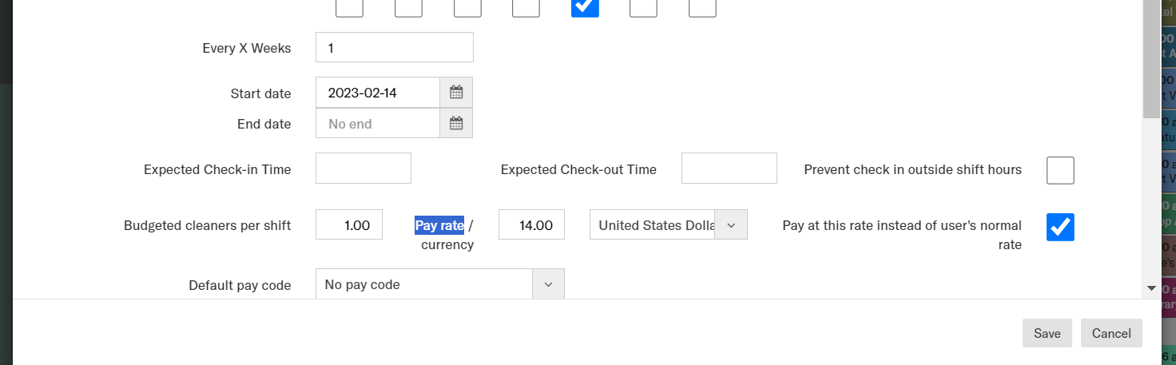This screenshot has width=1176, height=365.
Task: Select the Expected Check-in Time box
Action: [x=364, y=169]
